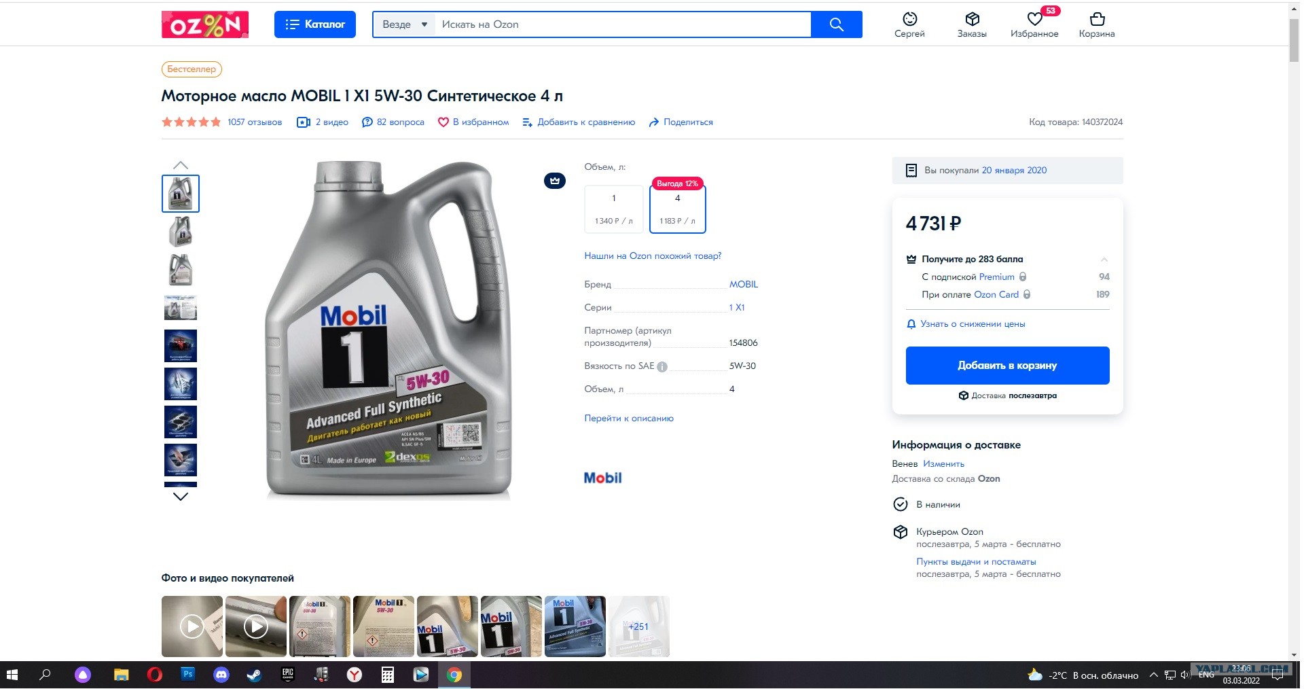
Task: Play the first customer video
Action: pos(192,626)
